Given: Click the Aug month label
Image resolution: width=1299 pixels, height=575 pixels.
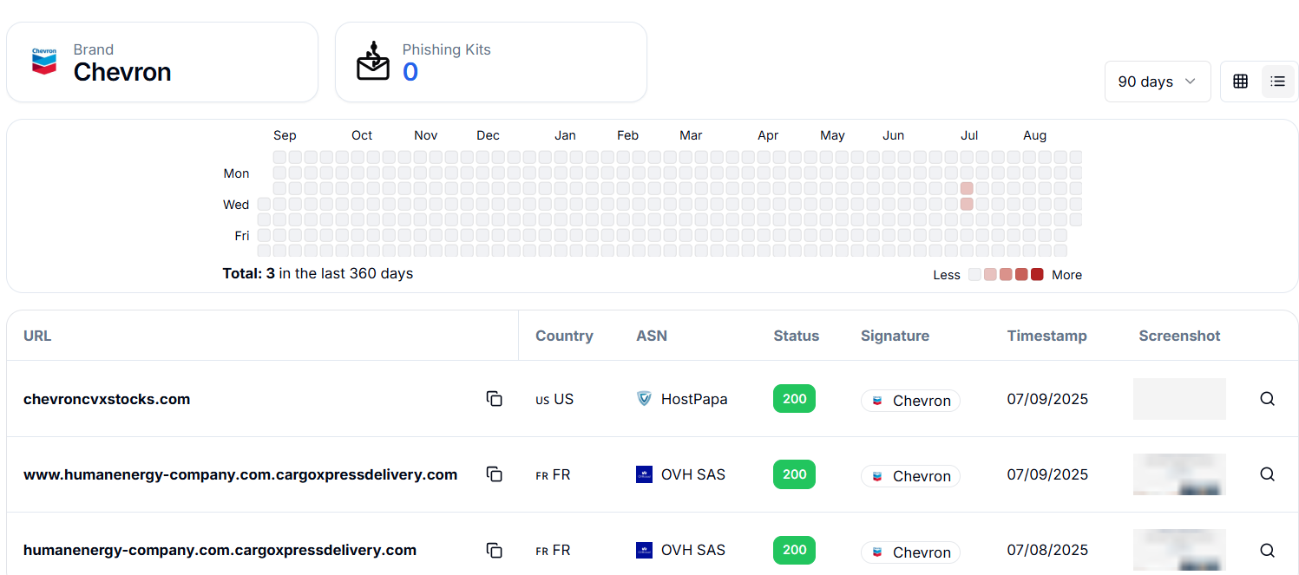Looking at the screenshot, I should pos(1034,135).
